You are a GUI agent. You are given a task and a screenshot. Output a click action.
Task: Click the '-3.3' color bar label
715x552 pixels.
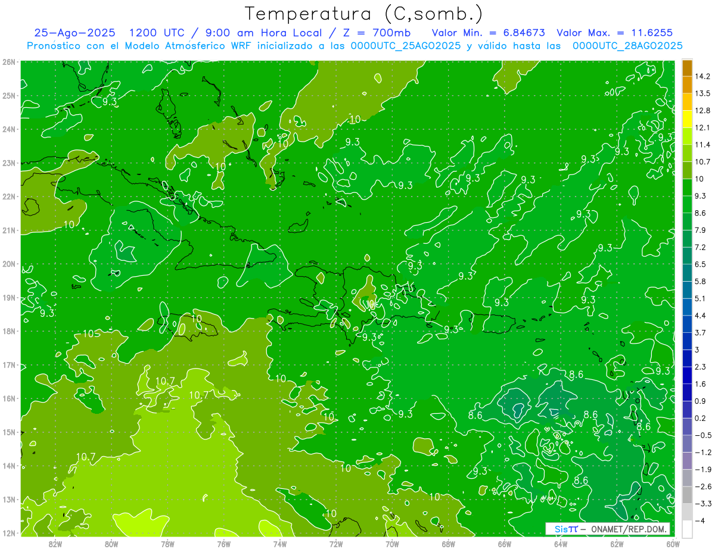(702, 503)
